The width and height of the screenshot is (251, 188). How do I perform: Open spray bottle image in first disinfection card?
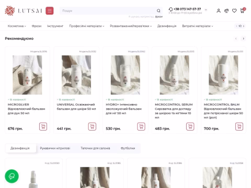click(x=33, y=178)
